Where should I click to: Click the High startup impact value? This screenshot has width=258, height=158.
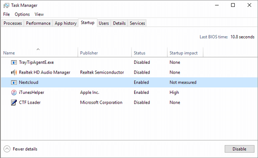(174, 93)
